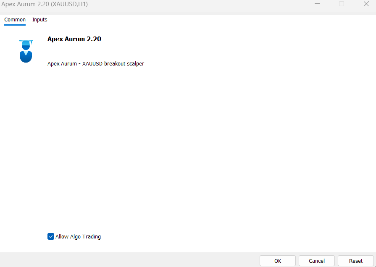The height and width of the screenshot is (267, 376).
Task: Uncheck the Allow Algo Trading checkbox
Action: click(x=51, y=236)
